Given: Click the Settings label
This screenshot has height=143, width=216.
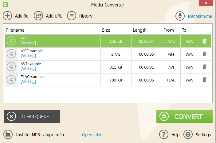Looking at the screenshot, I should pyautogui.click(x=203, y=135).
